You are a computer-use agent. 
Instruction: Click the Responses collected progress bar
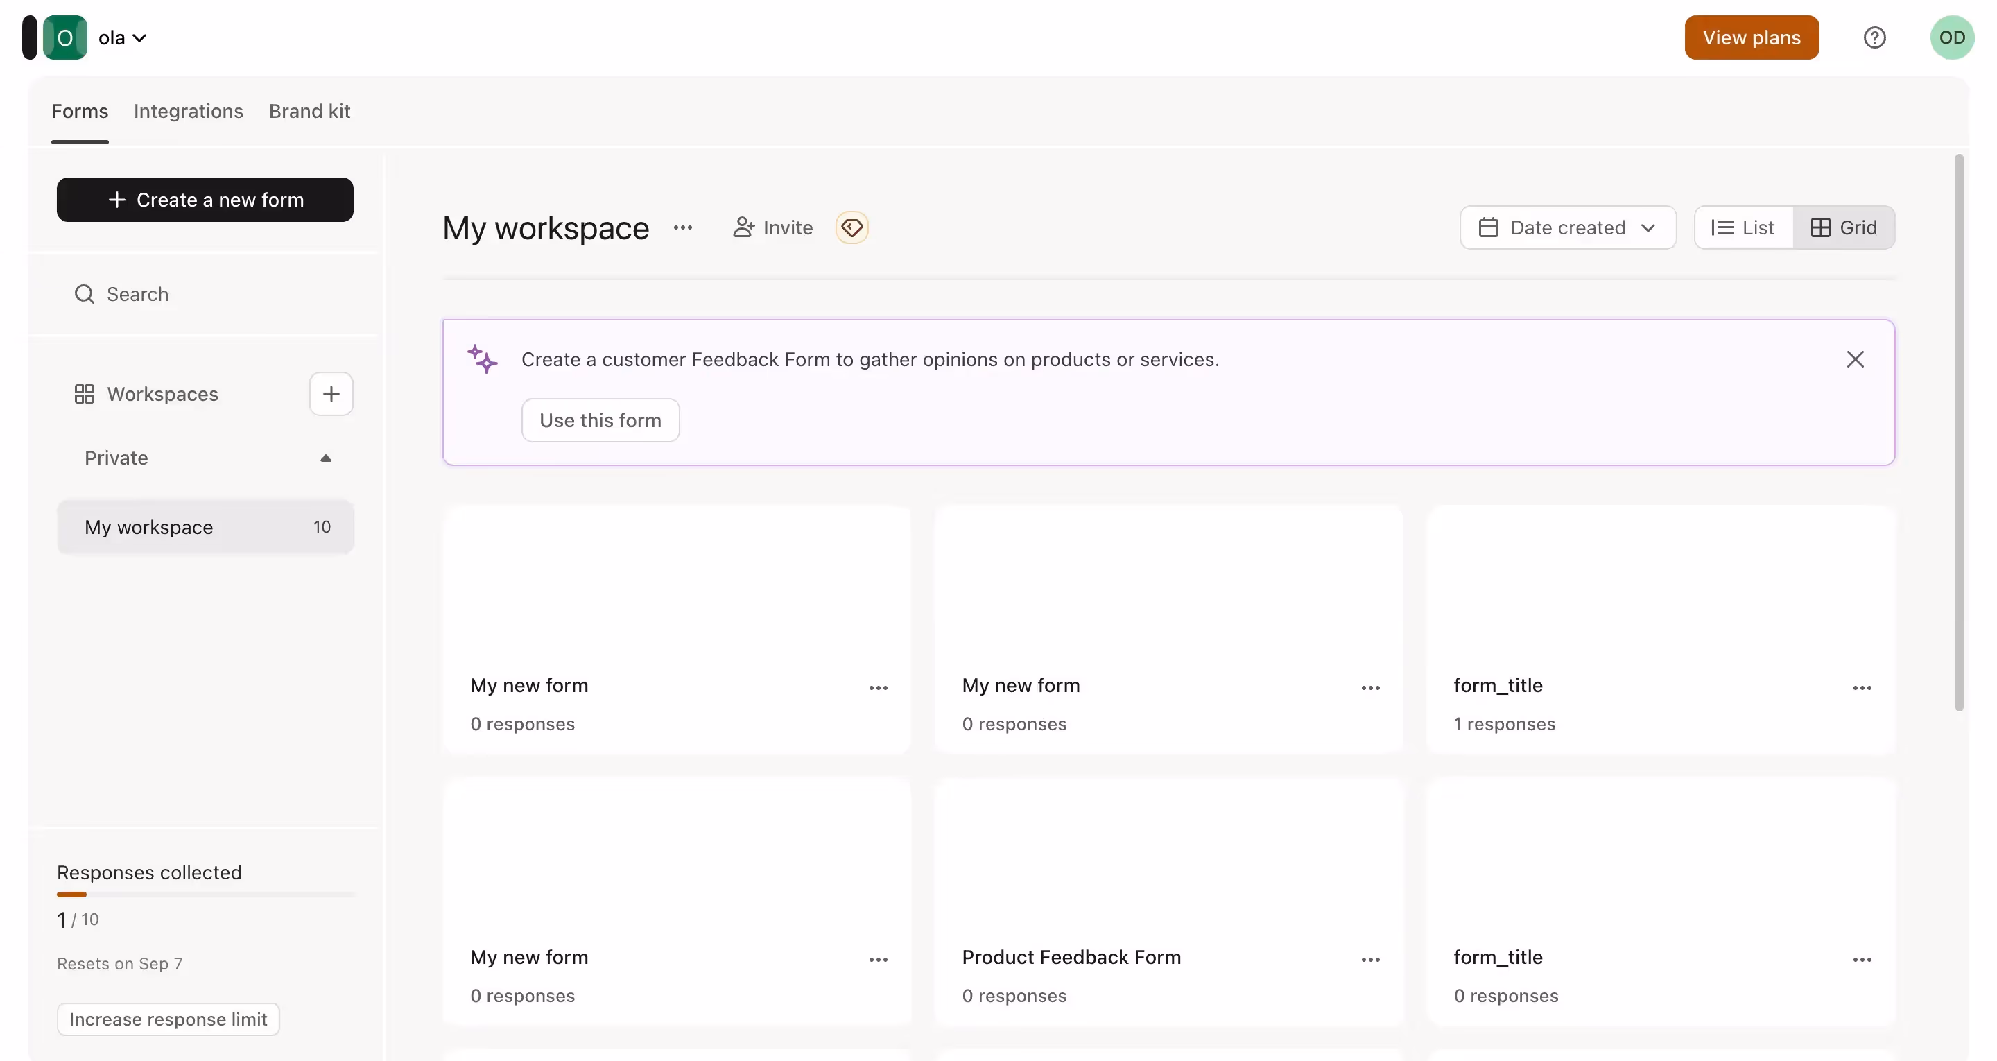click(205, 895)
